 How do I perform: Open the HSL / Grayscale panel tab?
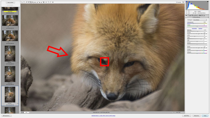click(x=192, y=16)
